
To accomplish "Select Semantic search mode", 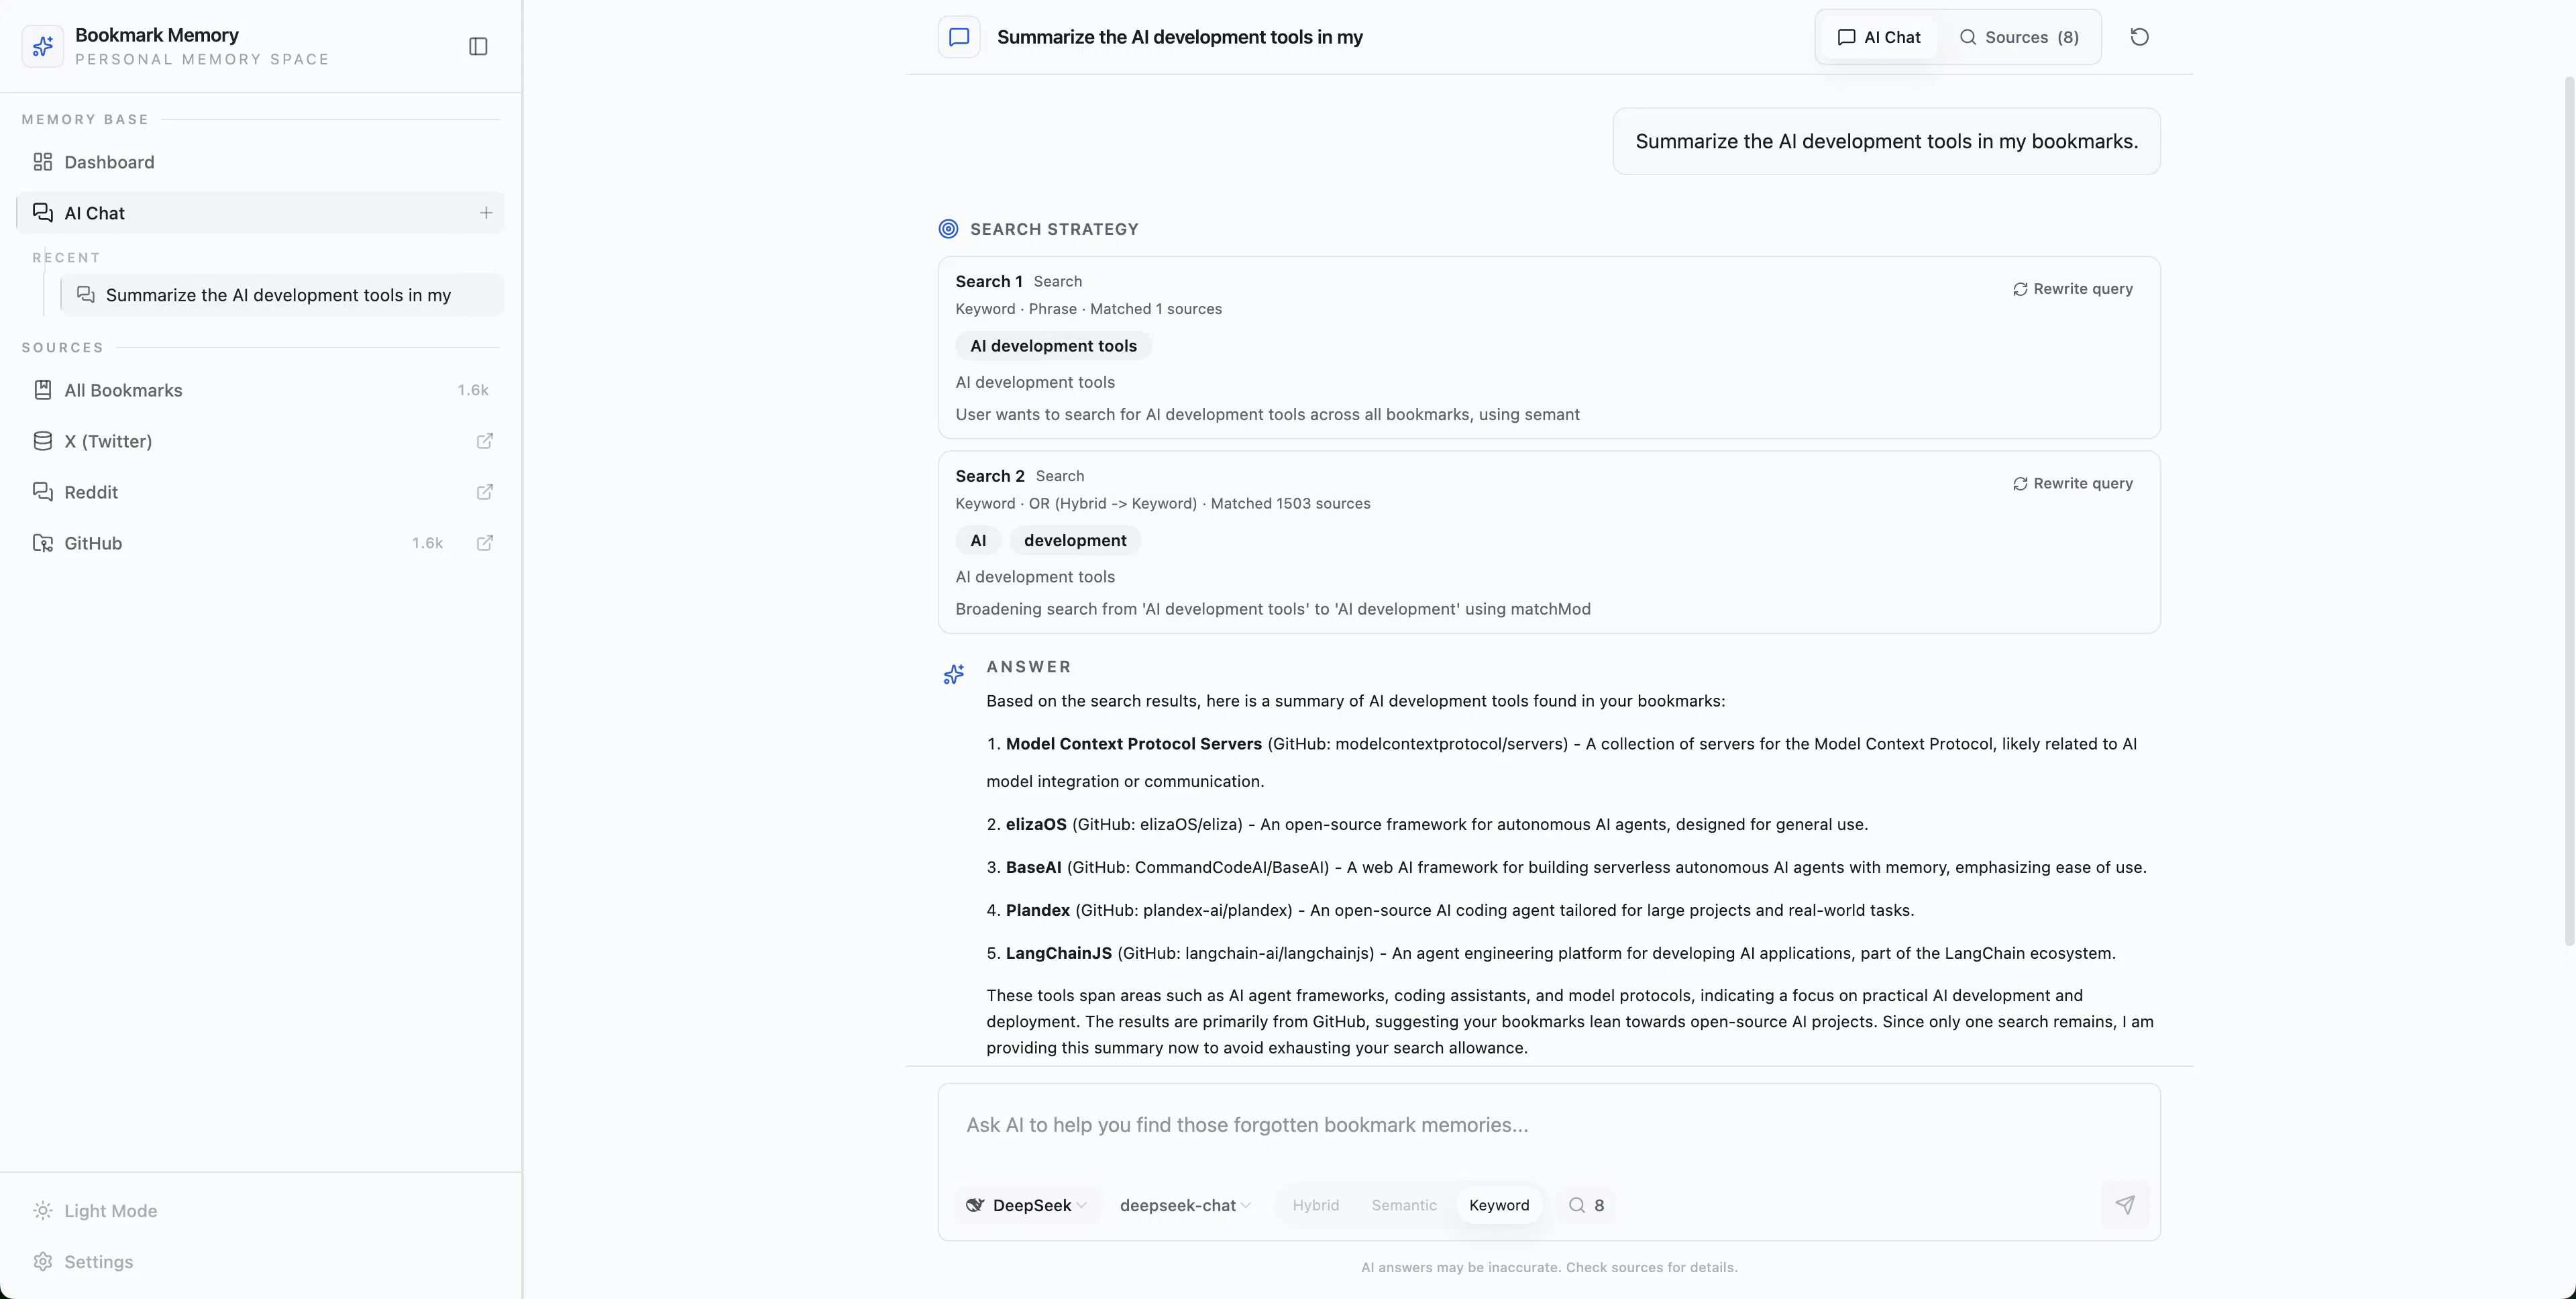I will pyautogui.click(x=1404, y=1205).
